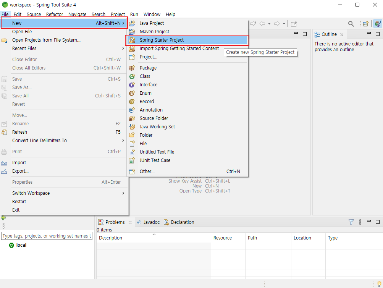Click the Interface icon in submenu
The image size is (383, 288).
tap(132, 85)
